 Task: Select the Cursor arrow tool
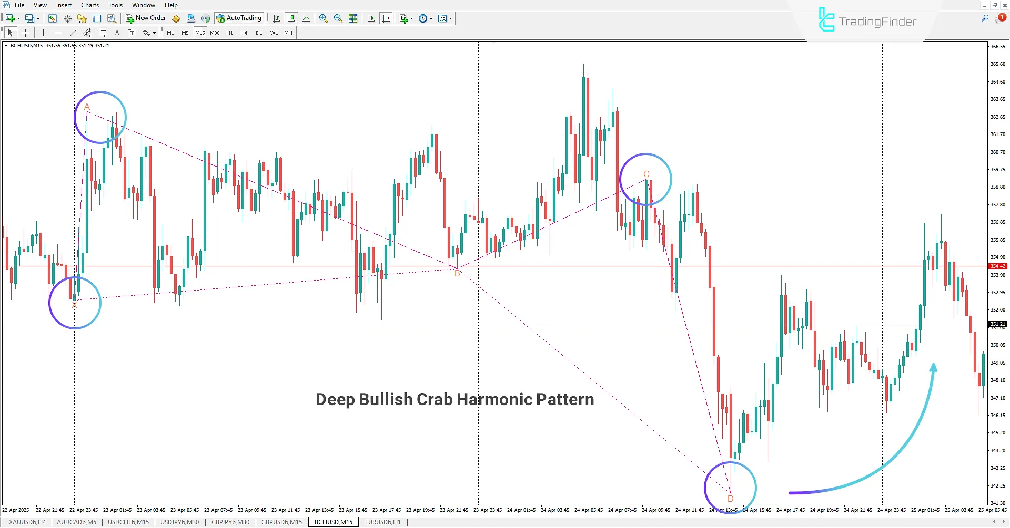coord(9,32)
